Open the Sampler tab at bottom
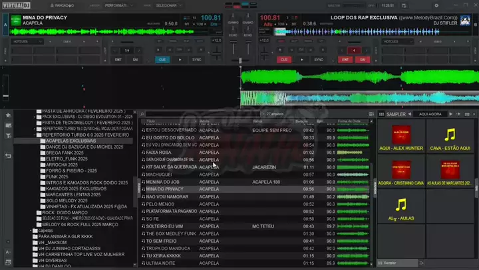 coord(397,263)
